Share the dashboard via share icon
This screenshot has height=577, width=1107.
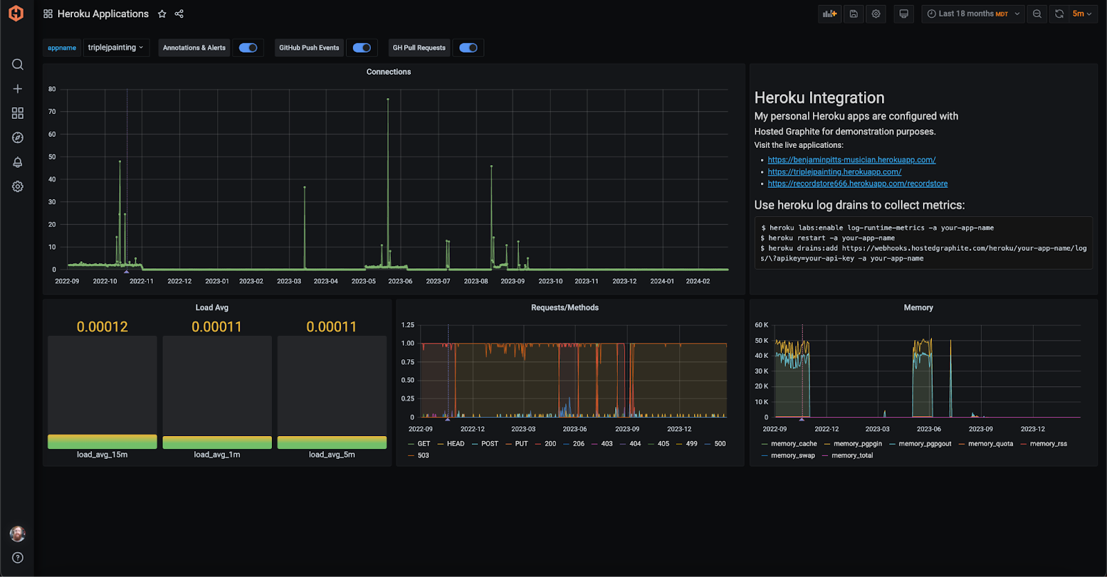pos(179,14)
